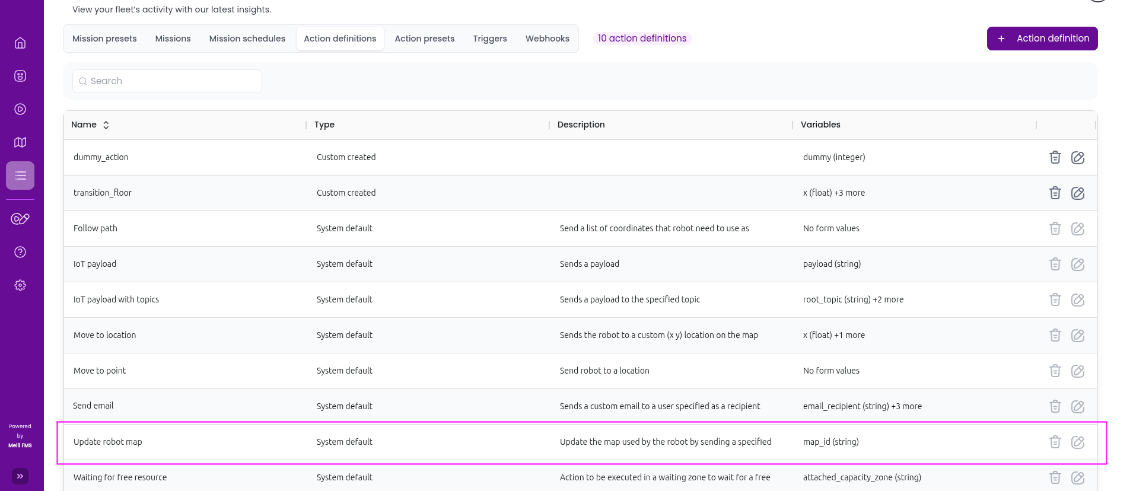
Task: Delete the transition_floor action definition
Action: (1055, 193)
